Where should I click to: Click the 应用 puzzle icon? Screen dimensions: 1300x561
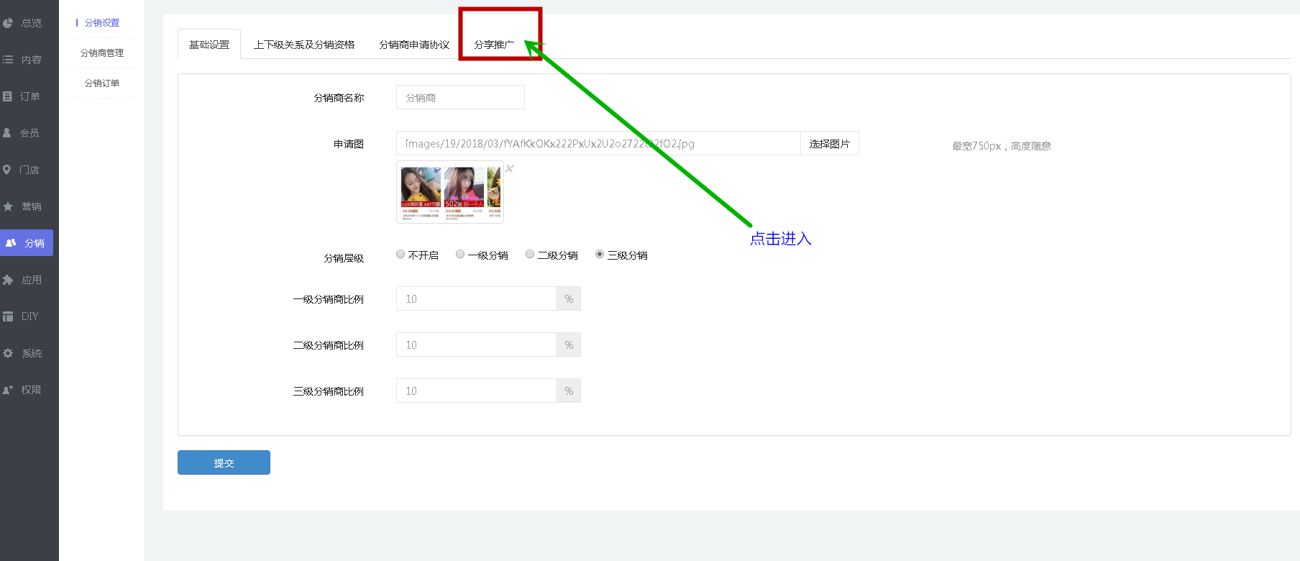8,280
